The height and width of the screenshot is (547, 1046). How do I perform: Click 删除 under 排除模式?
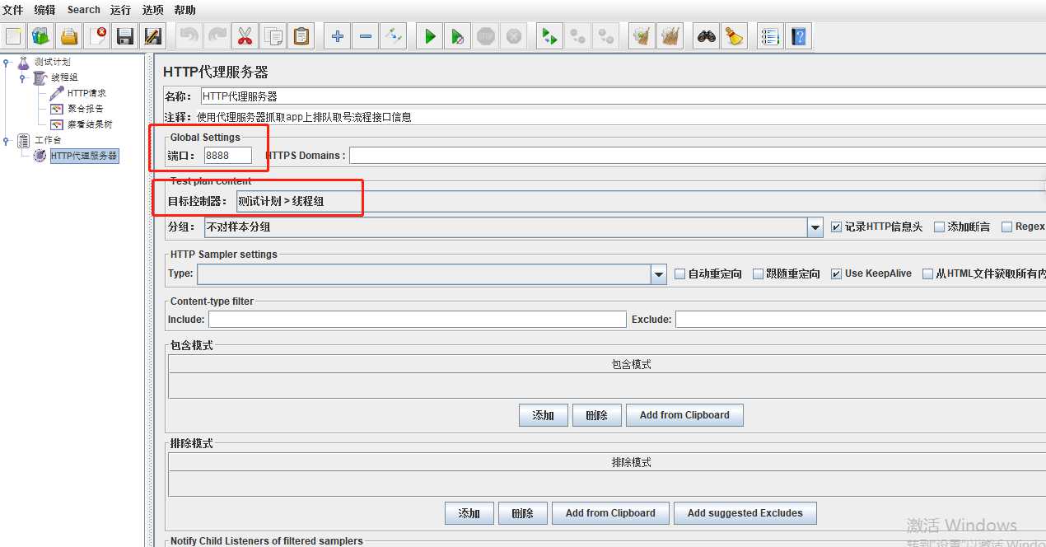pyautogui.click(x=523, y=513)
